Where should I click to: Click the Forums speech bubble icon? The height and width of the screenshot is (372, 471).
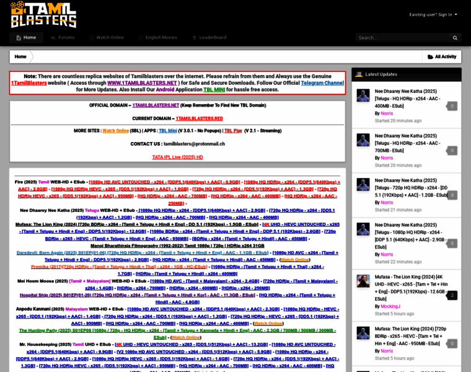click(53, 38)
